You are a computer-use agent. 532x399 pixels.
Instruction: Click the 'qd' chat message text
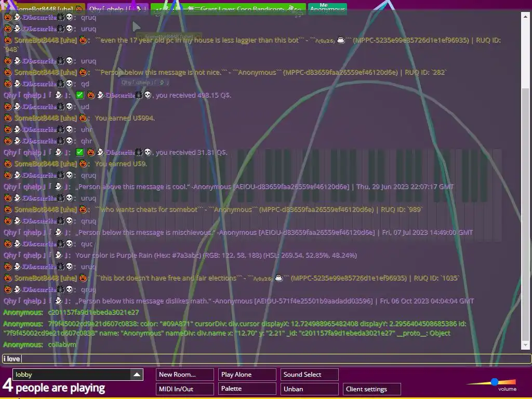click(x=85, y=84)
